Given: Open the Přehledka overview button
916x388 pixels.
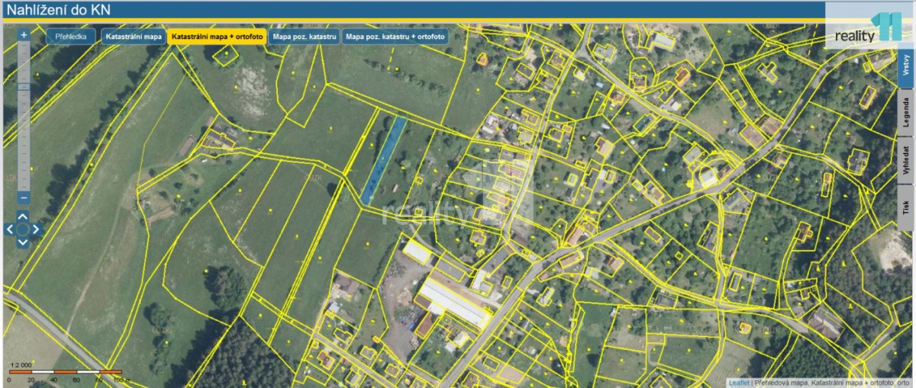Looking at the screenshot, I should pyautogui.click(x=71, y=37).
